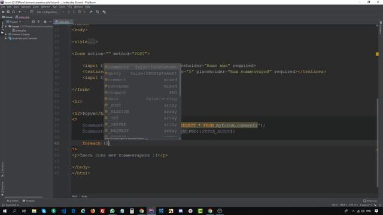
Task: Open Skype from the taskbar
Action: click(x=44, y=211)
